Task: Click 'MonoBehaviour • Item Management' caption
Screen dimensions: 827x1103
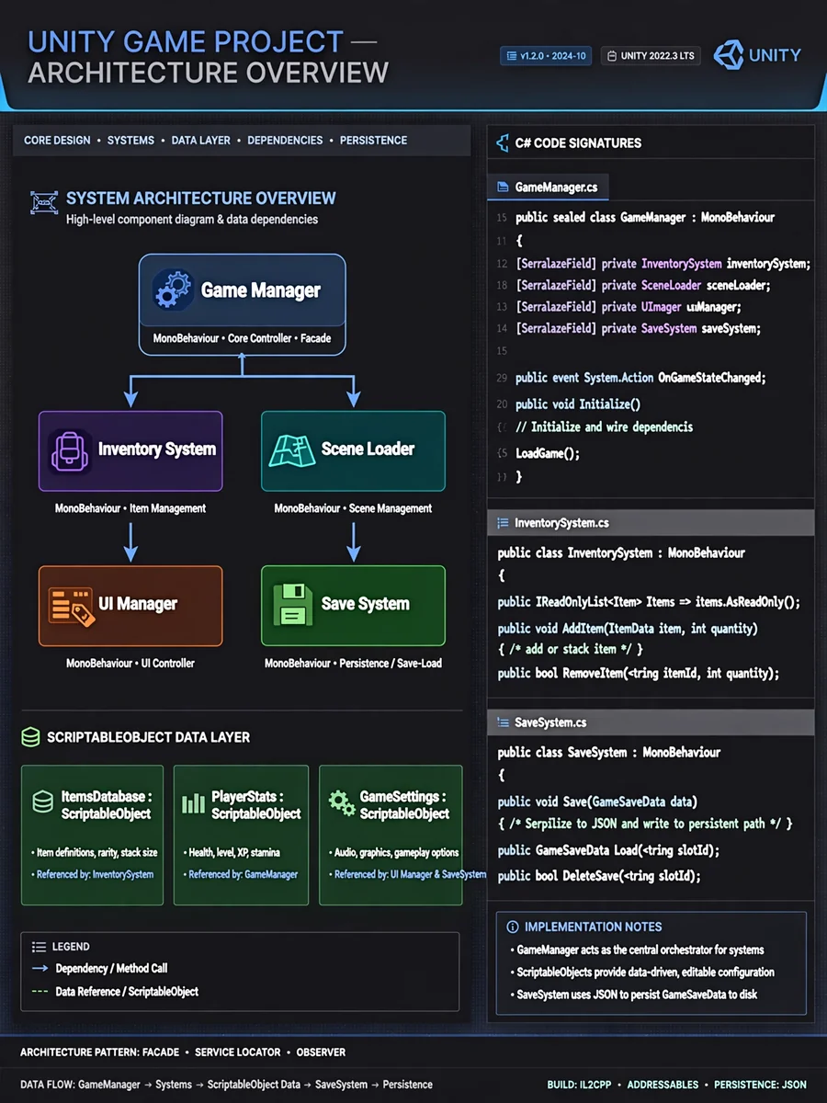Action: tap(130, 507)
